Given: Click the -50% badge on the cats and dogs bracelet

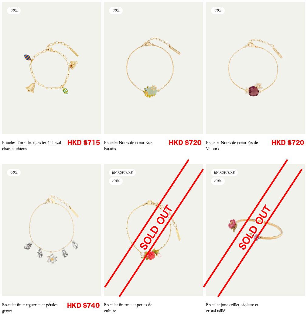Looking at the screenshot, I should tap(14, 11).
